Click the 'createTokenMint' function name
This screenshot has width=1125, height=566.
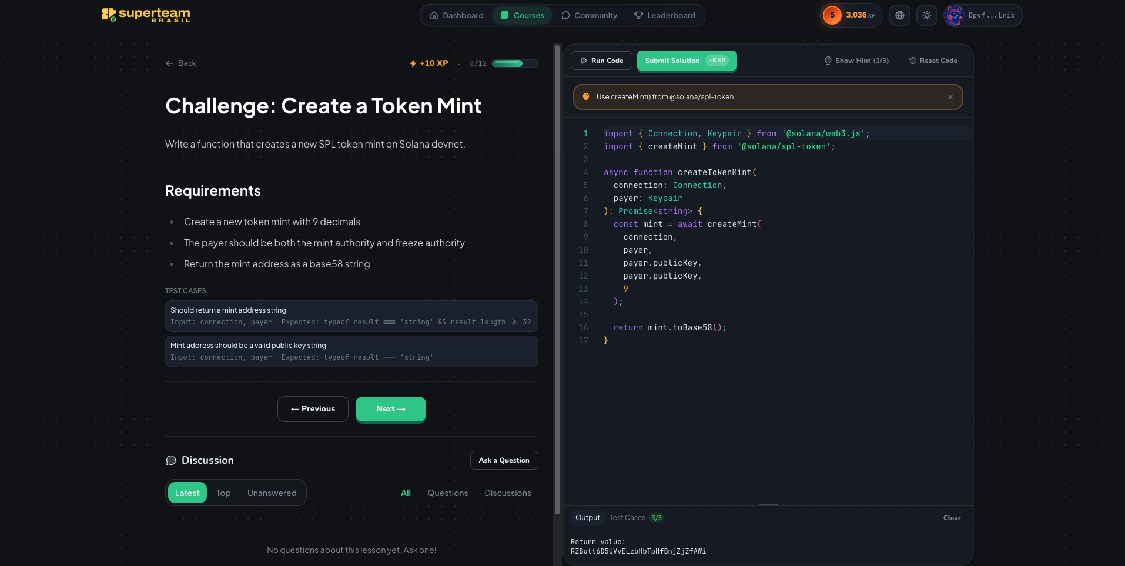pos(715,172)
